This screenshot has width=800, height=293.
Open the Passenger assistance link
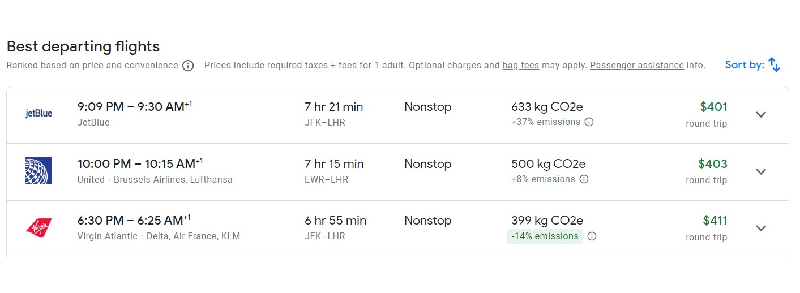coord(636,65)
